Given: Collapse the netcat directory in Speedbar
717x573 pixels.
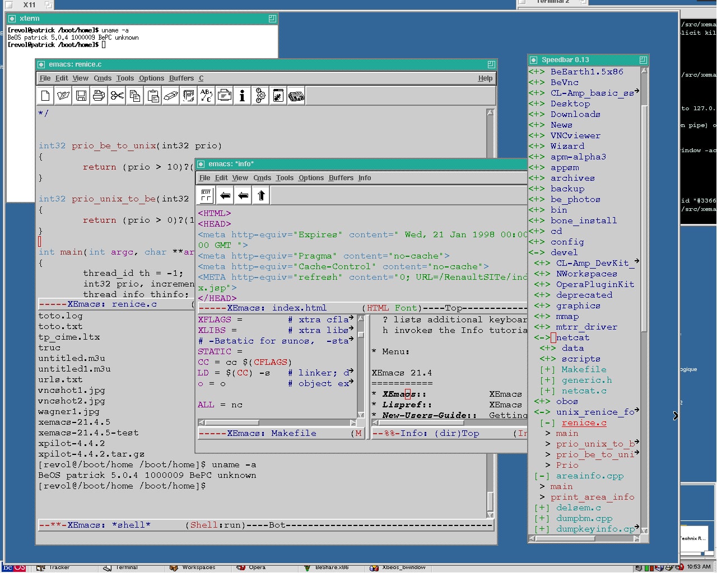Looking at the screenshot, I should [x=542, y=337].
